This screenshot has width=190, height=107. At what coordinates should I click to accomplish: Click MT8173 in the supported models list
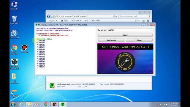click(x=42, y=65)
